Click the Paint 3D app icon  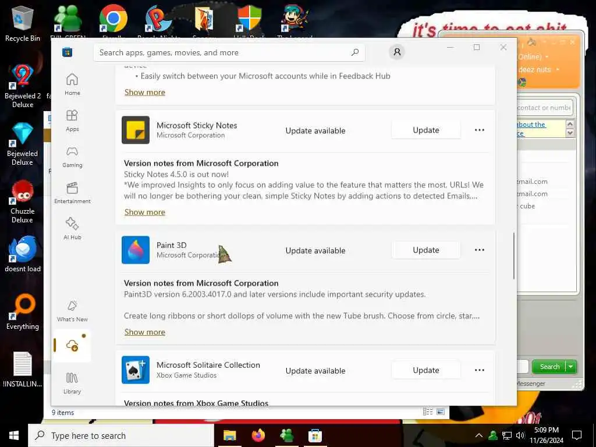(x=135, y=250)
